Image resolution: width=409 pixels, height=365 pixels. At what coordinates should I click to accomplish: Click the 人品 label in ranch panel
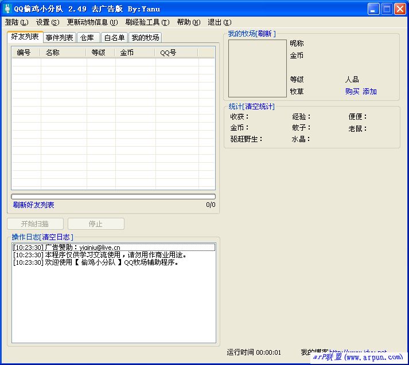coord(352,80)
